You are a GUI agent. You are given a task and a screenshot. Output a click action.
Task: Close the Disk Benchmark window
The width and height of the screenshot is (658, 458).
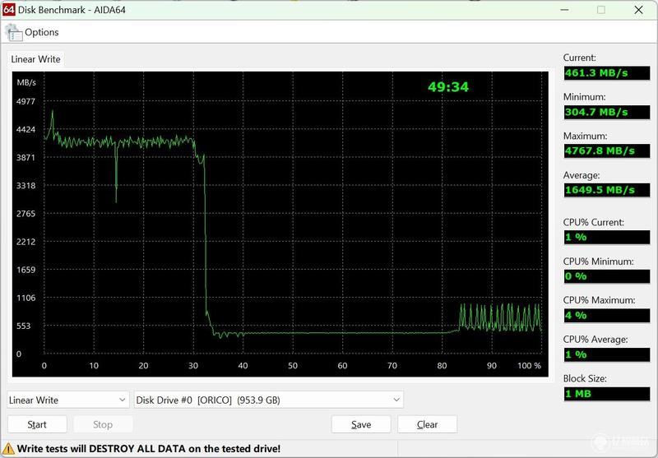click(639, 10)
